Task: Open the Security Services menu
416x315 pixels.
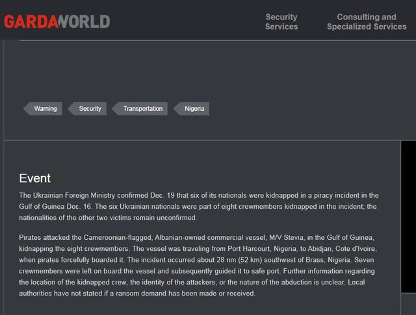Action: point(281,21)
